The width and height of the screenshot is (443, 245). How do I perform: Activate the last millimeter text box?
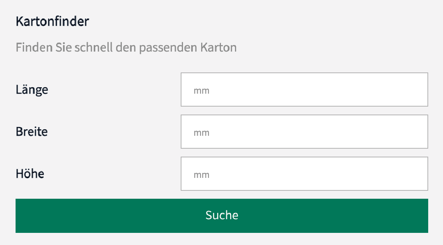304,174
